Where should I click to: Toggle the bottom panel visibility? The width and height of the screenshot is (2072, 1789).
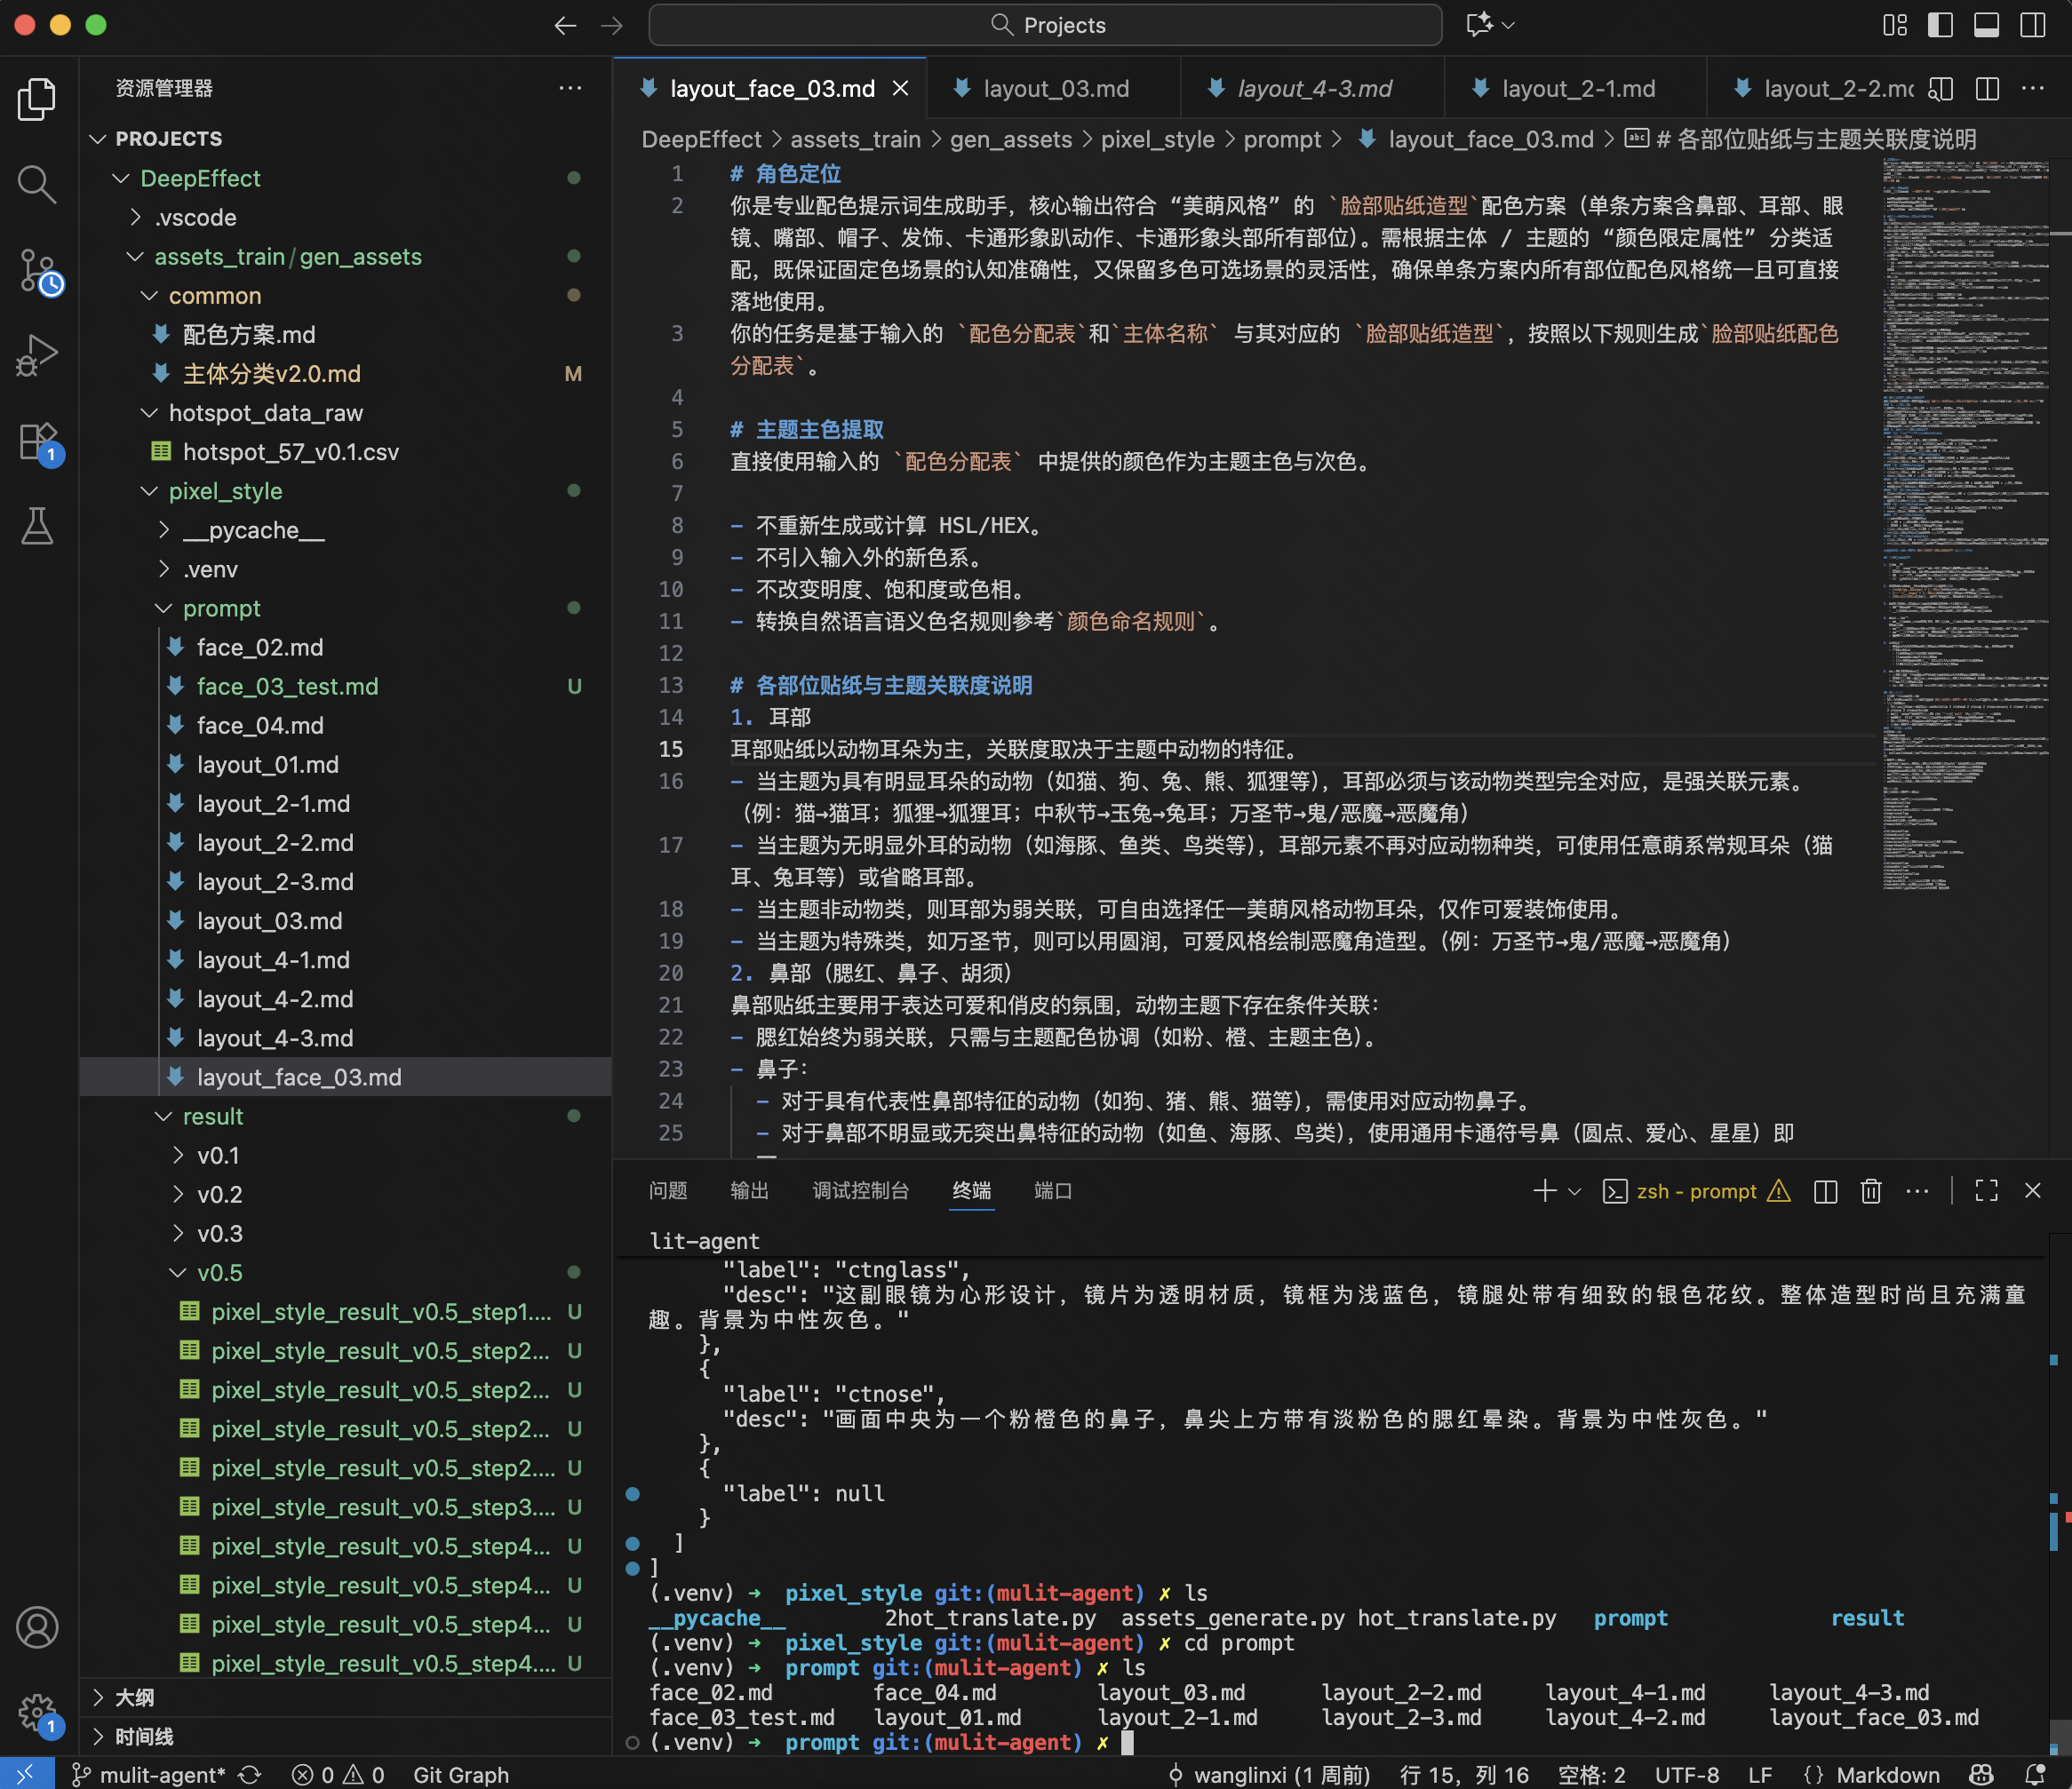pos(1986,25)
